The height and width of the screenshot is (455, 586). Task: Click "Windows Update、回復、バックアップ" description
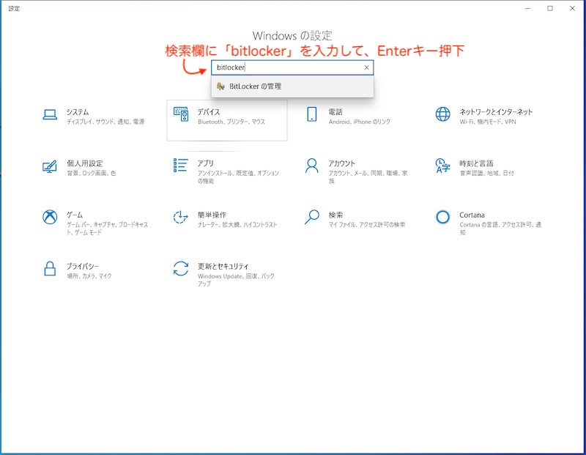236,280
